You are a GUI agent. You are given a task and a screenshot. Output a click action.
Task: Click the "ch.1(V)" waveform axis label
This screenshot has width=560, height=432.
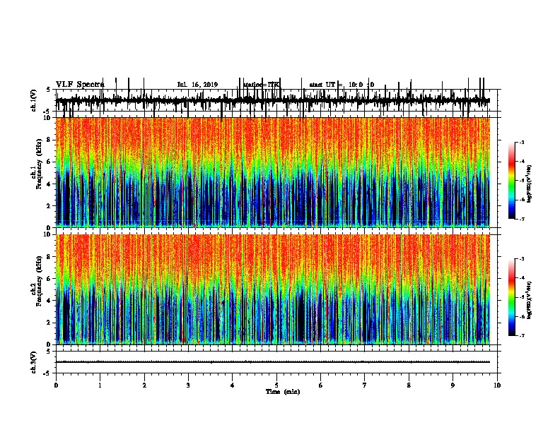point(34,100)
